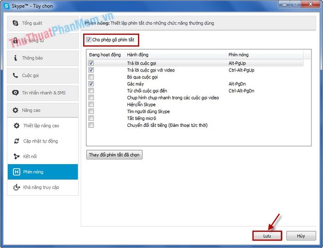This screenshot has height=248, width=323.
Task: Click the gear icon beside Nâng cao
Action: pyautogui.click(x=15, y=110)
